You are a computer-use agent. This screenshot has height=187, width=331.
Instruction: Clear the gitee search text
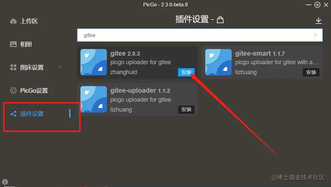[x=315, y=35]
